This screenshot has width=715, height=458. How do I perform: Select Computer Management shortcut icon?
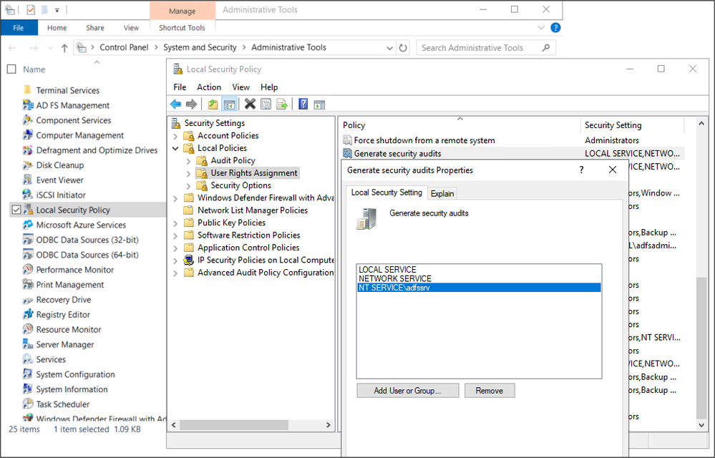click(x=28, y=135)
